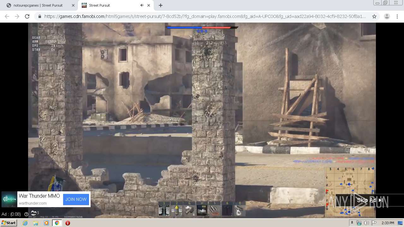Go back to the previous page

click(7, 16)
